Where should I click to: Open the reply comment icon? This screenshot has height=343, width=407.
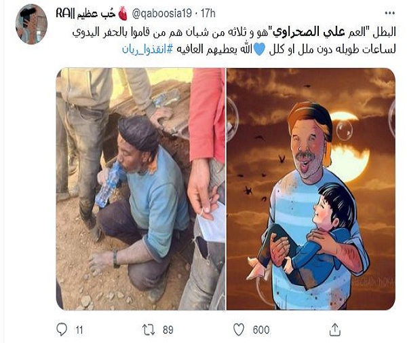tap(62, 329)
